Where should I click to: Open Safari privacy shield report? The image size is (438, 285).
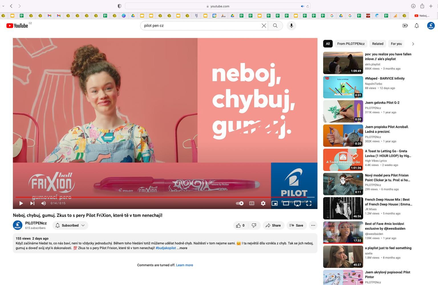coord(119,6)
